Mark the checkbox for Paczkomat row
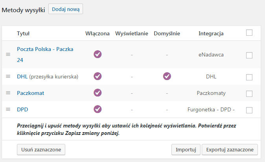The width and height of the screenshot is (265, 162). [x=249, y=94]
